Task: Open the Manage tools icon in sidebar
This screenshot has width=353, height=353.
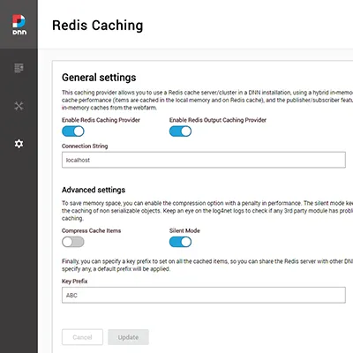Action: 19,106
